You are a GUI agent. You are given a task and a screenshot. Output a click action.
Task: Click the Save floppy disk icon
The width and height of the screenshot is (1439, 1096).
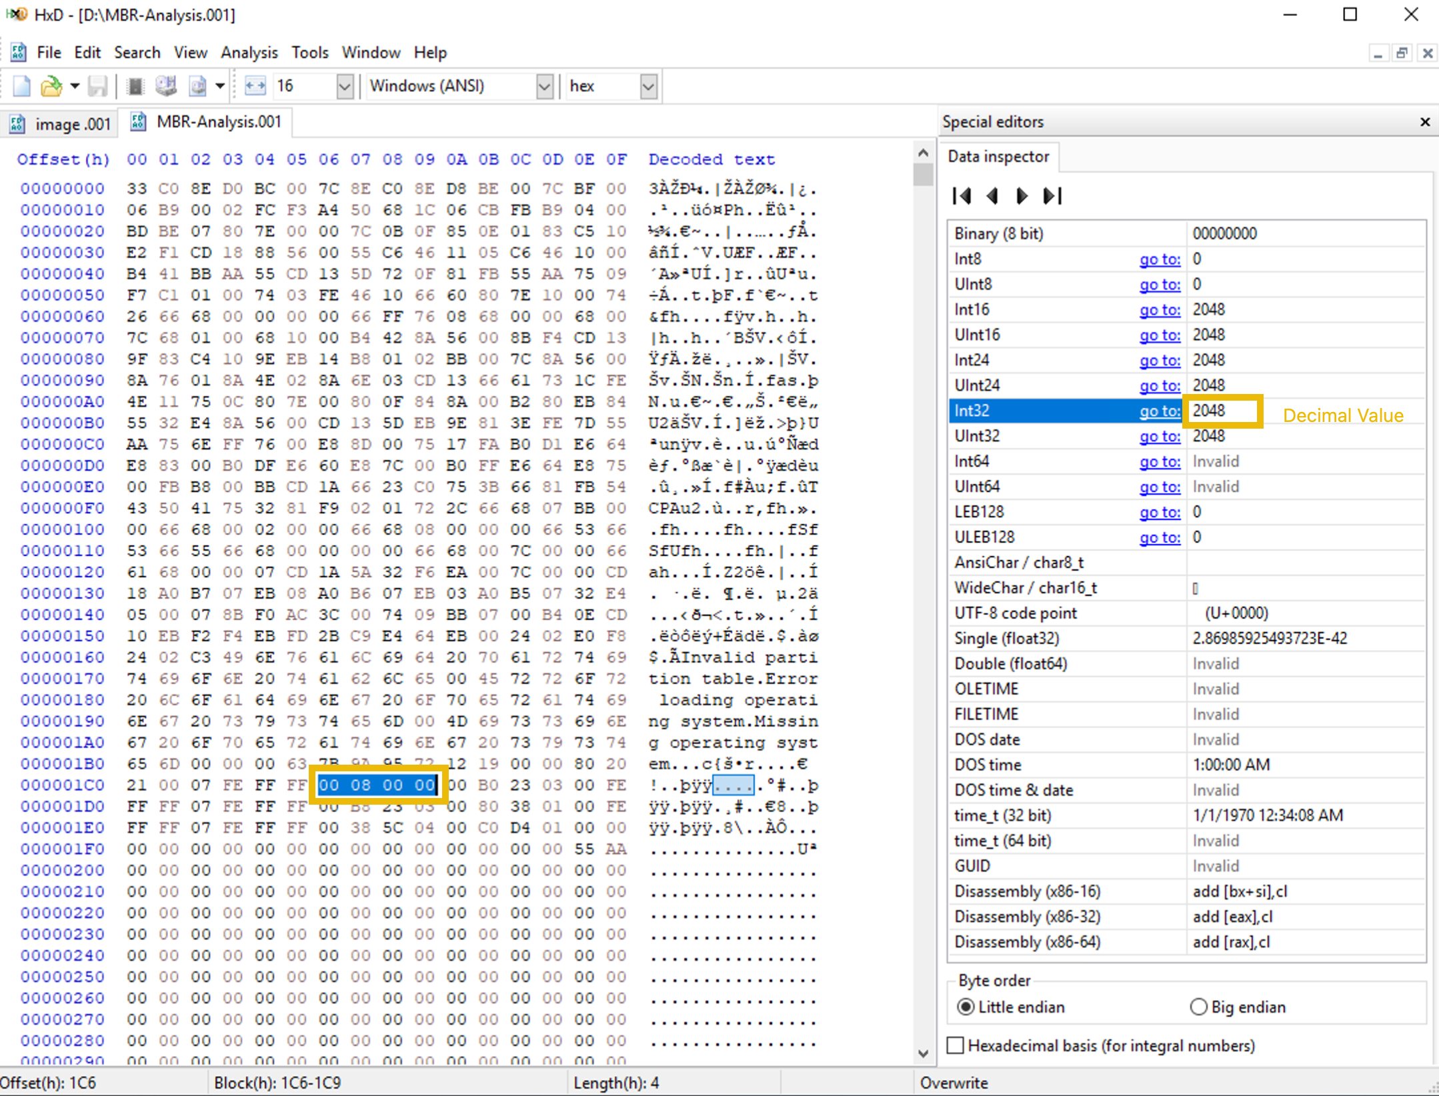click(x=98, y=86)
